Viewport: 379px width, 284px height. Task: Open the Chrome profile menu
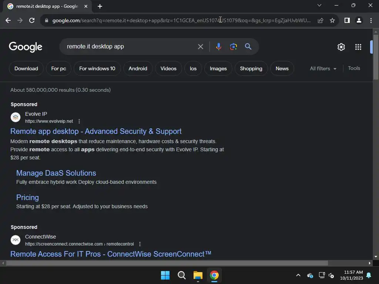click(359, 20)
